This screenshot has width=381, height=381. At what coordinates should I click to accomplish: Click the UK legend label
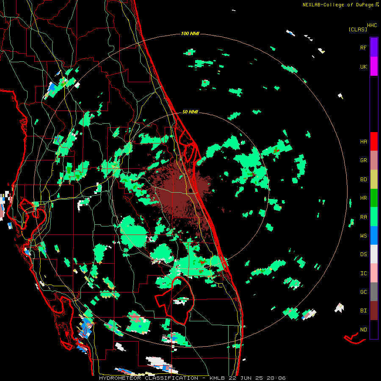[x=363, y=66]
